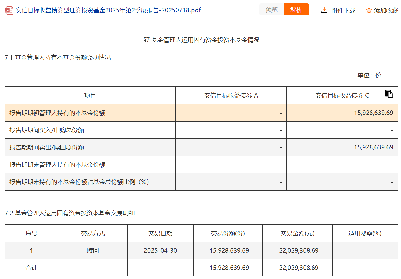Click -22,029,308.69 in row 1

(298, 251)
